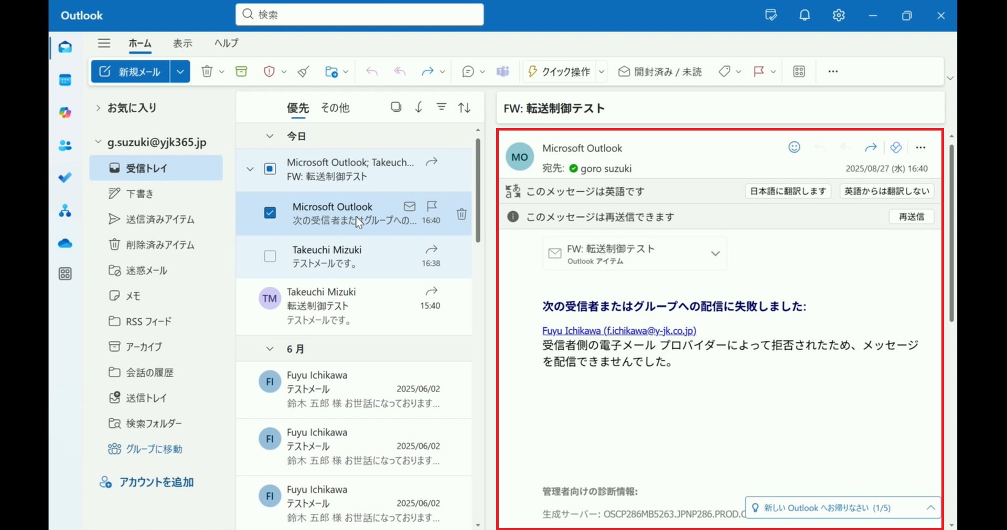Open Calendar from the left sidebar
The width and height of the screenshot is (1007, 530).
pos(65,80)
